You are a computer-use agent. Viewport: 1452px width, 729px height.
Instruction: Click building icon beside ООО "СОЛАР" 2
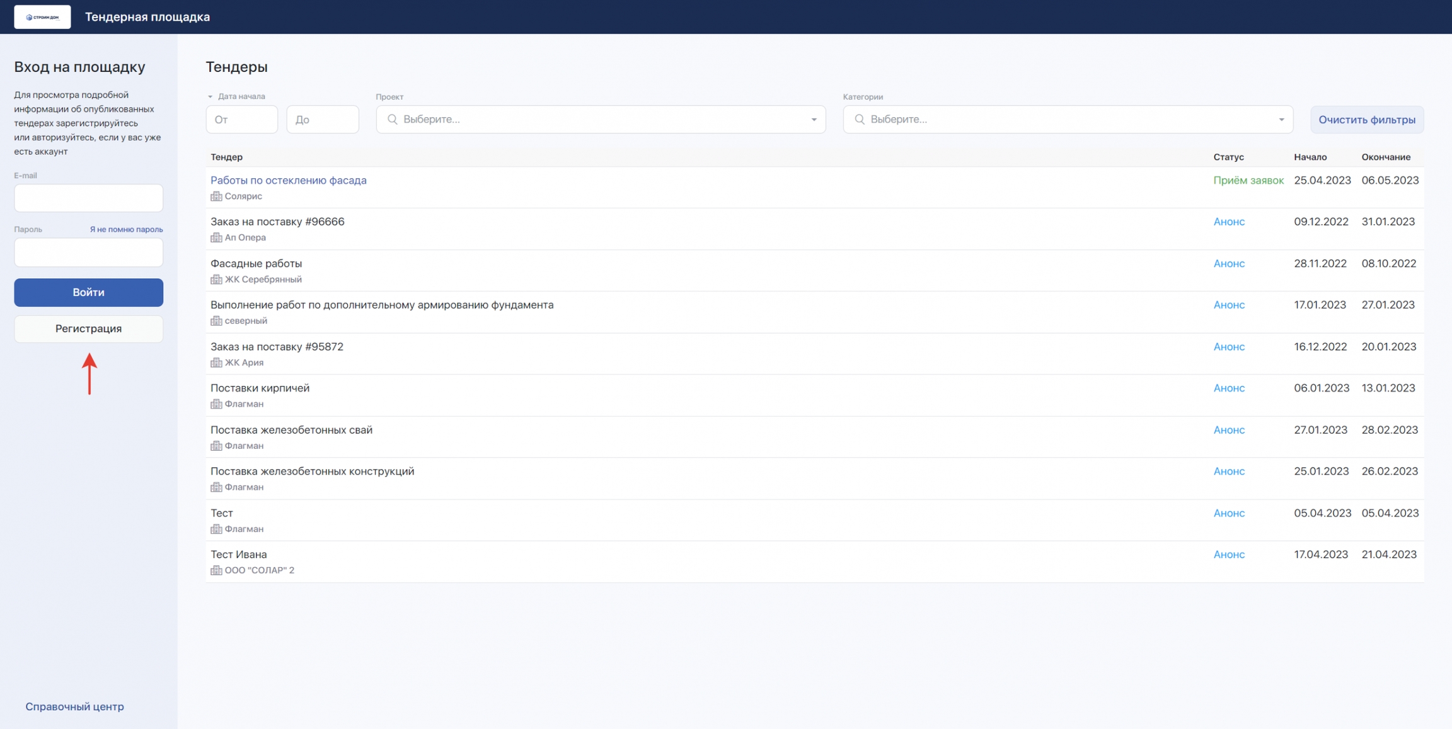[216, 570]
